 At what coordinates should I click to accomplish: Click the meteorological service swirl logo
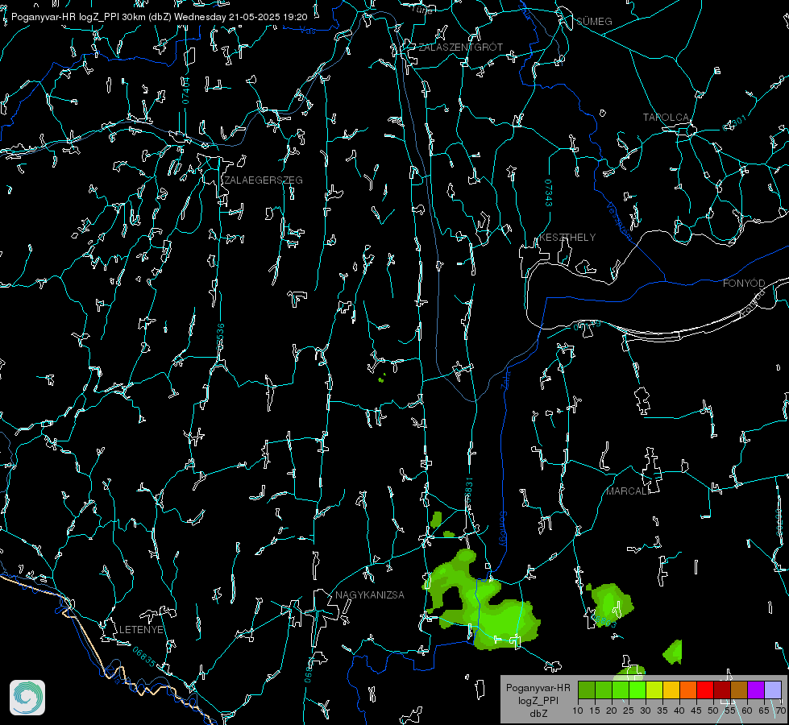(27, 698)
